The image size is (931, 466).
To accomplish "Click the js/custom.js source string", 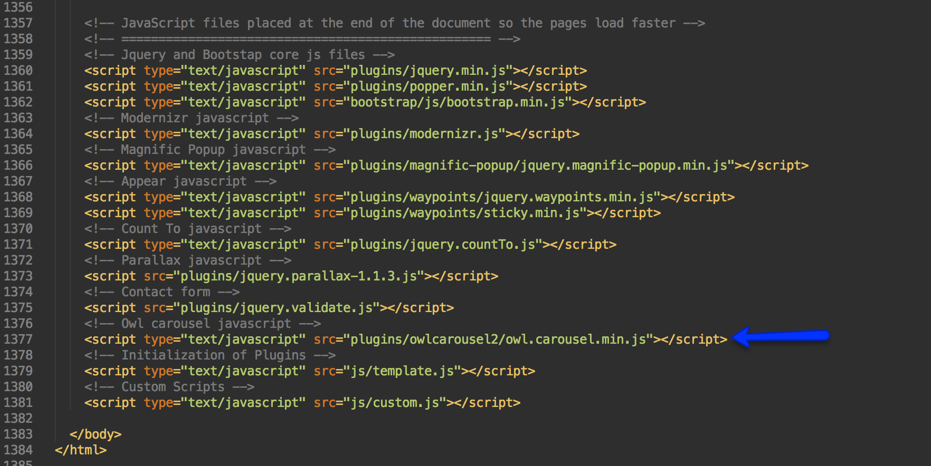I will click(395, 403).
